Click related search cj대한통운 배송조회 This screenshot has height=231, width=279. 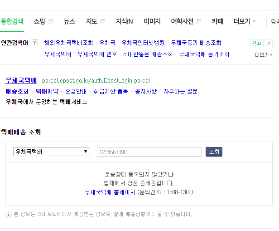point(148,54)
